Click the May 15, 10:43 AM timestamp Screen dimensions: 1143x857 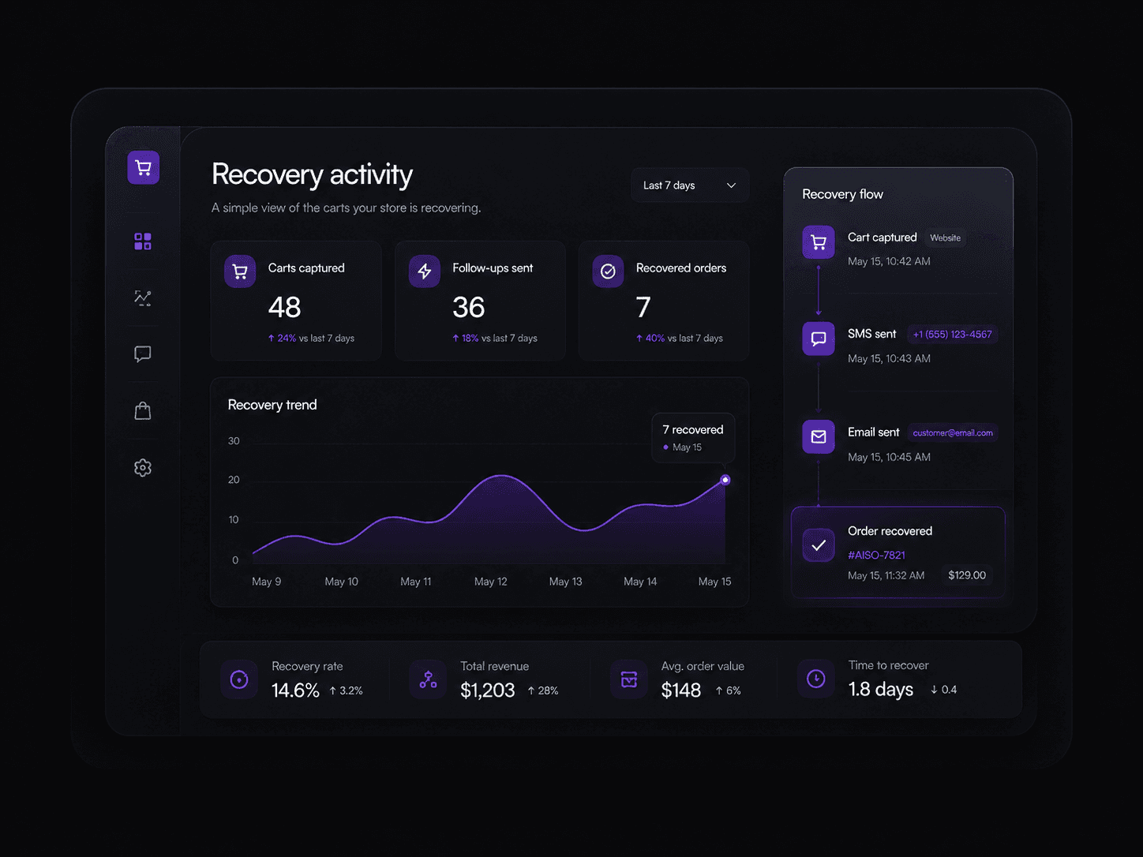889,358
